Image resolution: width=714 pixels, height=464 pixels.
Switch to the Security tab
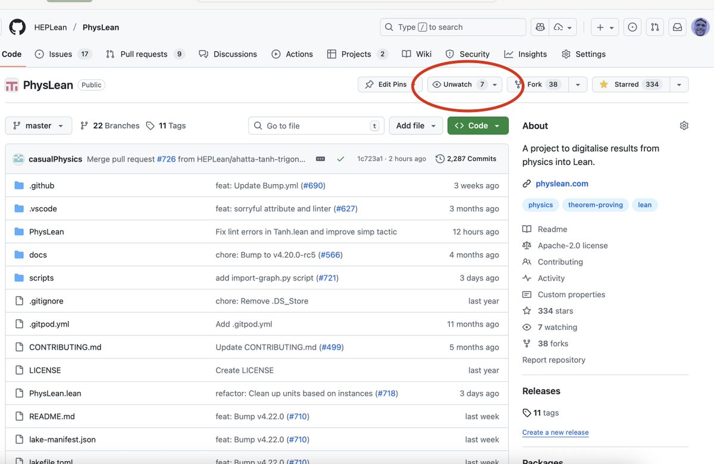[468, 54]
